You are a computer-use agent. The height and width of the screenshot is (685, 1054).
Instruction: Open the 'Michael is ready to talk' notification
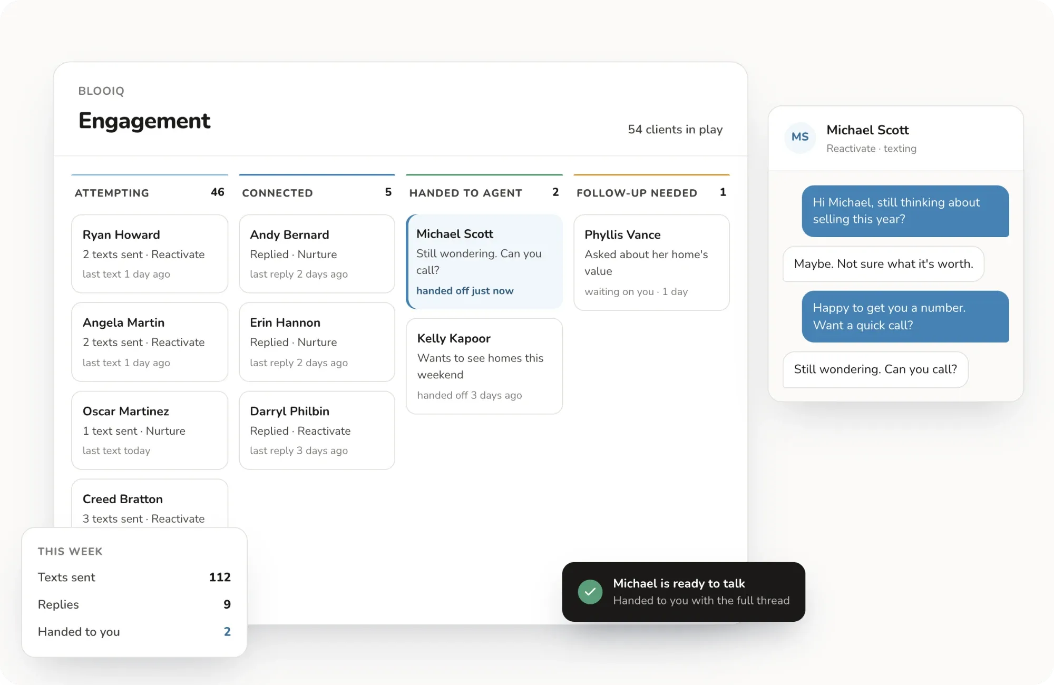684,592
